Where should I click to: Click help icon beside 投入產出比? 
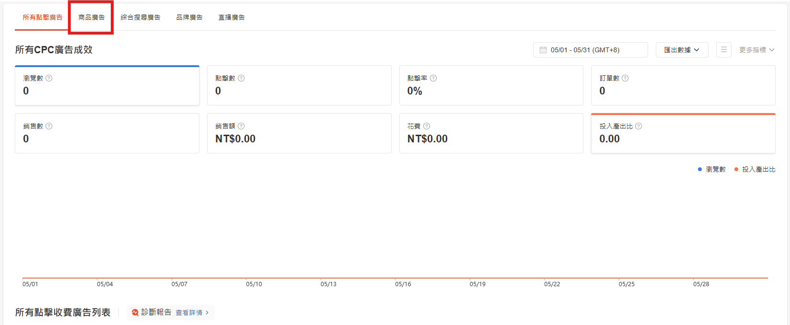(x=639, y=126)
